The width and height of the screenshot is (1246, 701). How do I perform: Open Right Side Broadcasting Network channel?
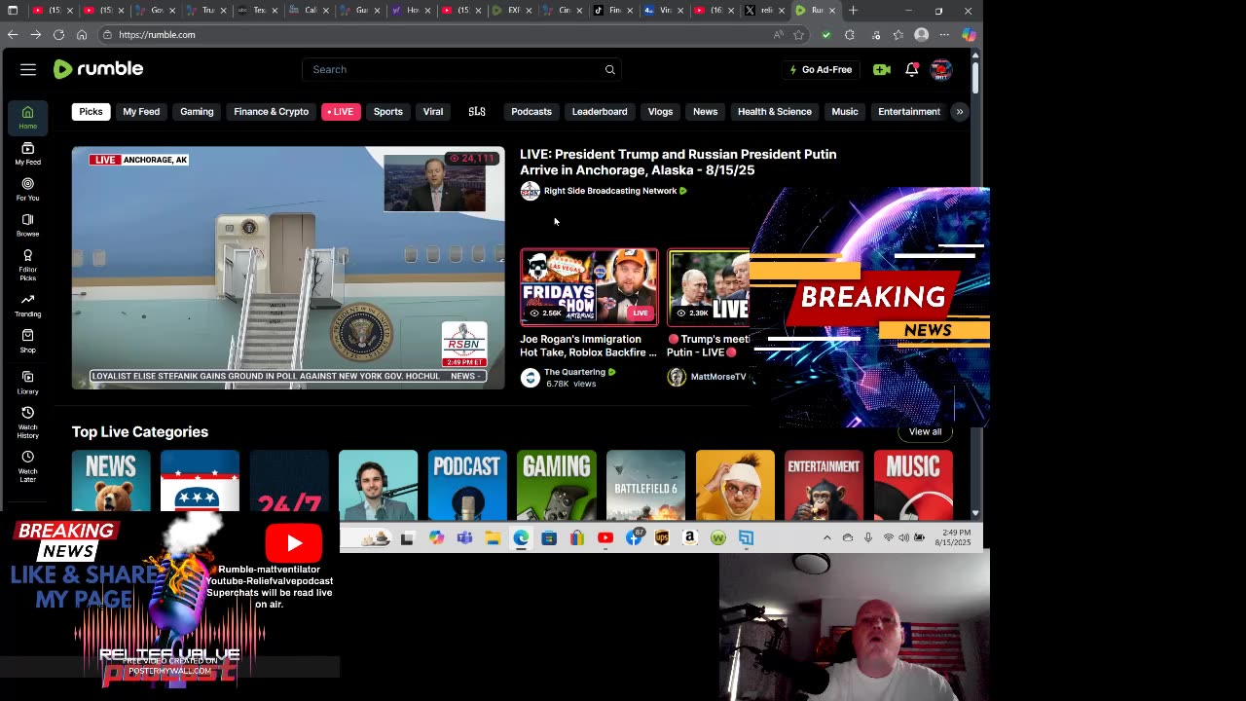[x=609, y=191]
